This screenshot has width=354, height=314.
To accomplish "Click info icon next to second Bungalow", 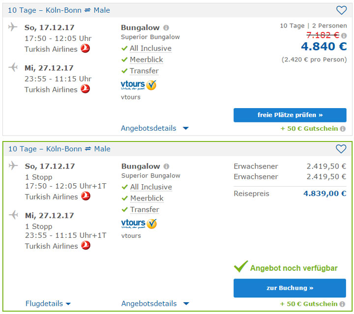I will point(167,167).
